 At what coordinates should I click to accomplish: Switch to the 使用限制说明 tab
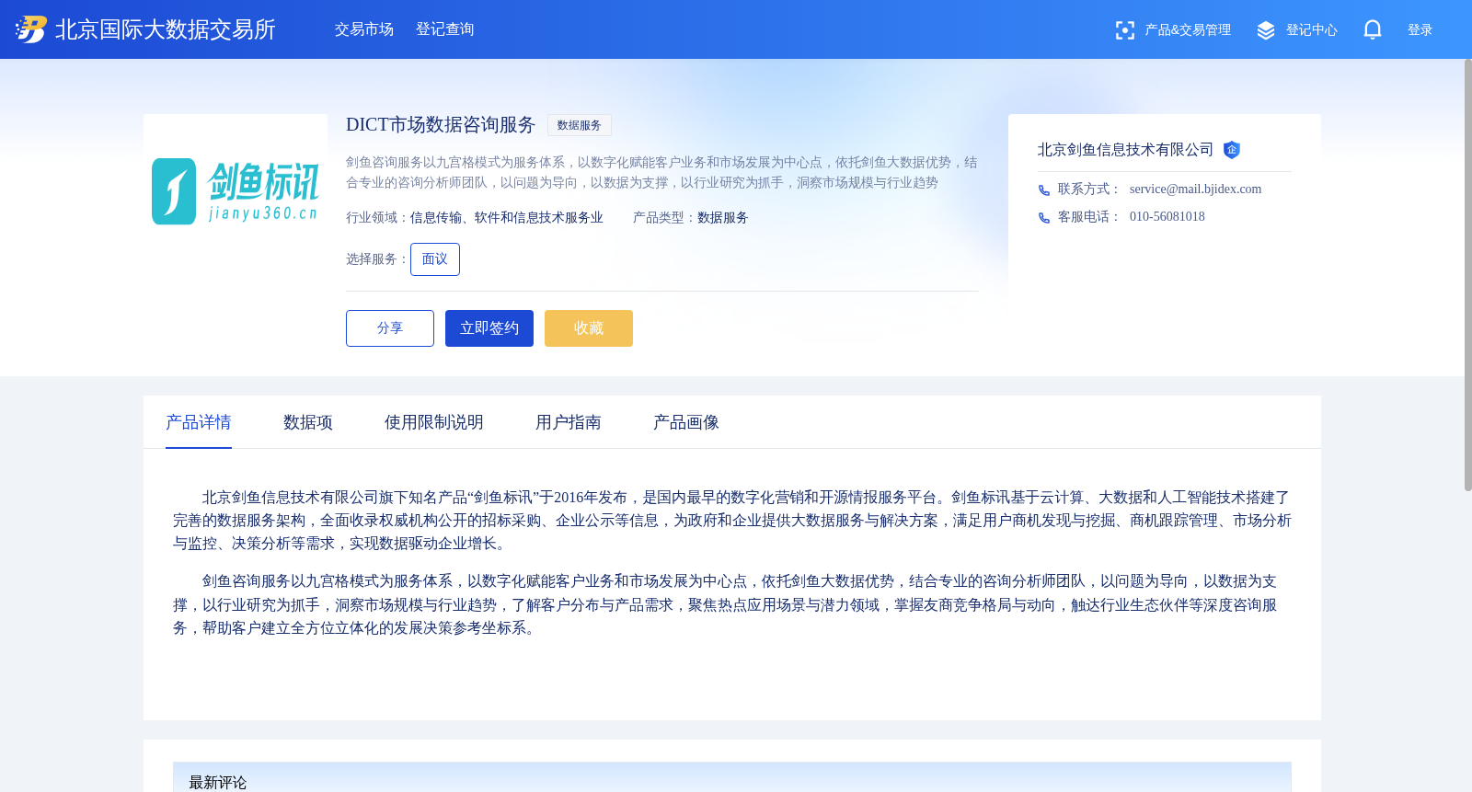click(x=434, y=422)
